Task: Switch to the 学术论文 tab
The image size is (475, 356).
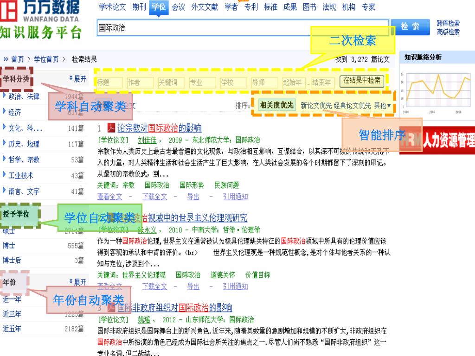Action: click(x=112, y=7)
